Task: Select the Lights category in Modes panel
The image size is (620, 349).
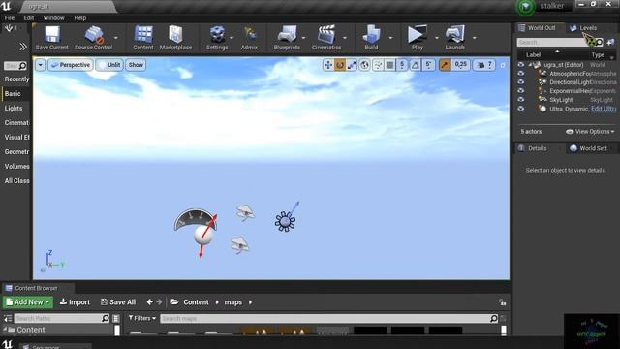Action: point(14,108)
